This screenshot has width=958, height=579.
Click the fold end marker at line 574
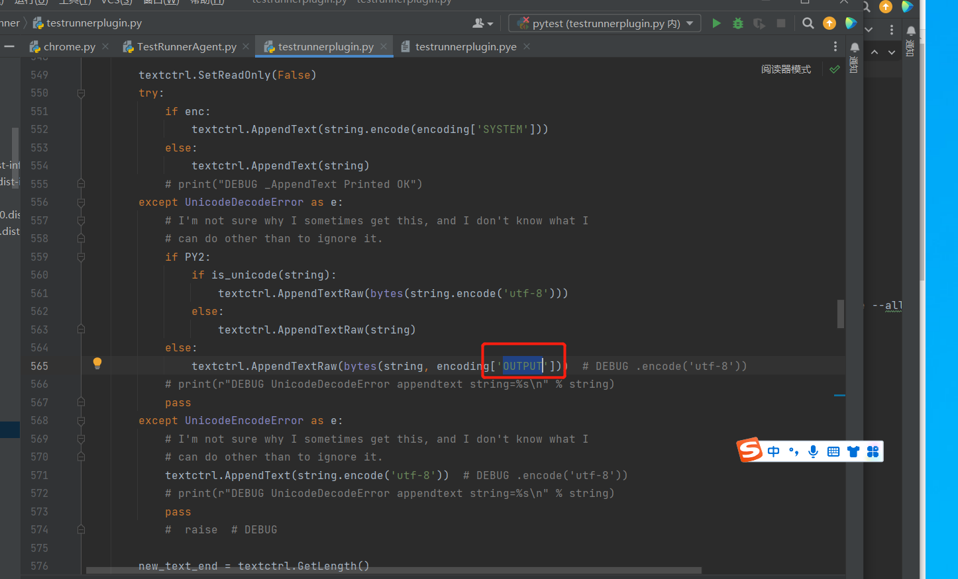click(x=81, y=529)
